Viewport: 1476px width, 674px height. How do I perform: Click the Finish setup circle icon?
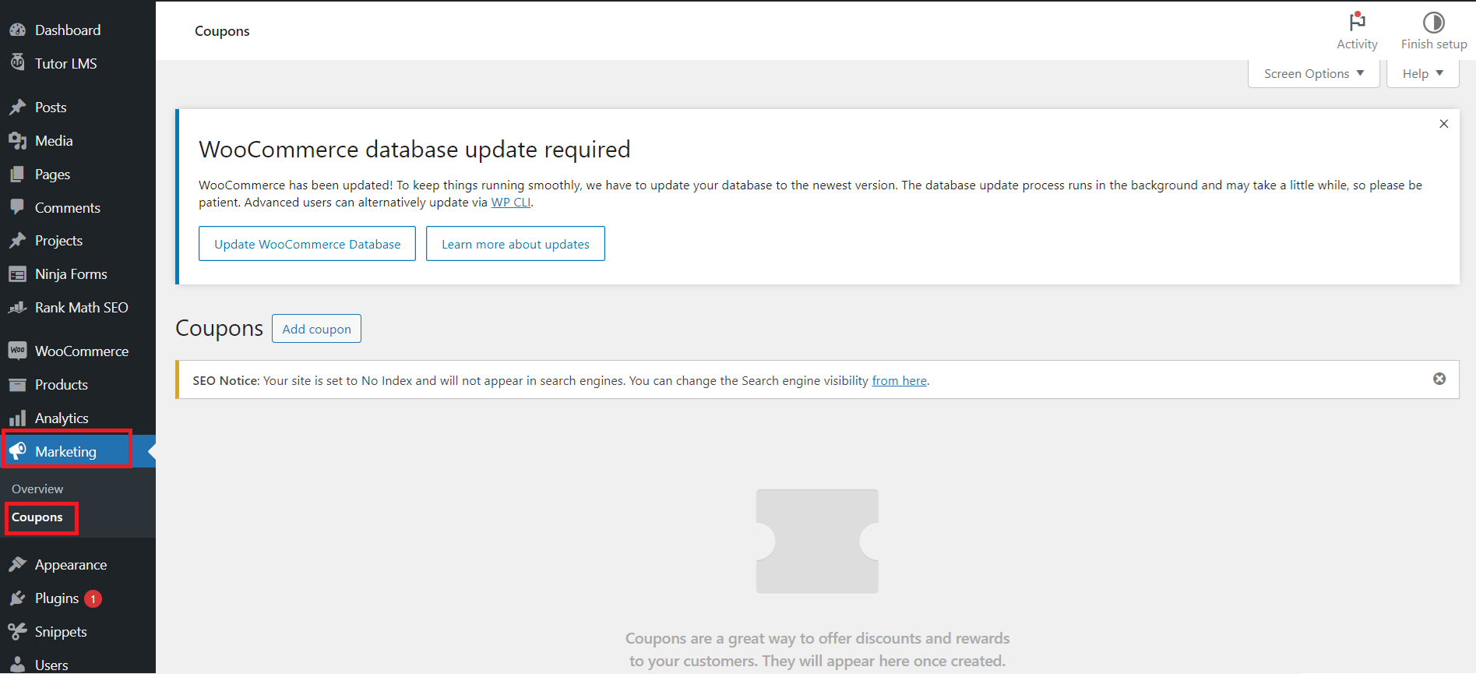pyautogui.click(x=1434, y=22)
